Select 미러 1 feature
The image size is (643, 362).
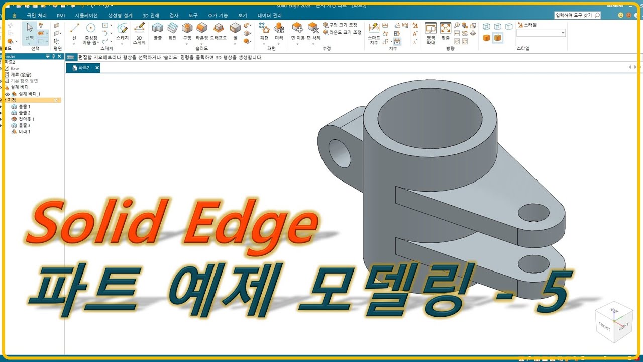[21, 132]
